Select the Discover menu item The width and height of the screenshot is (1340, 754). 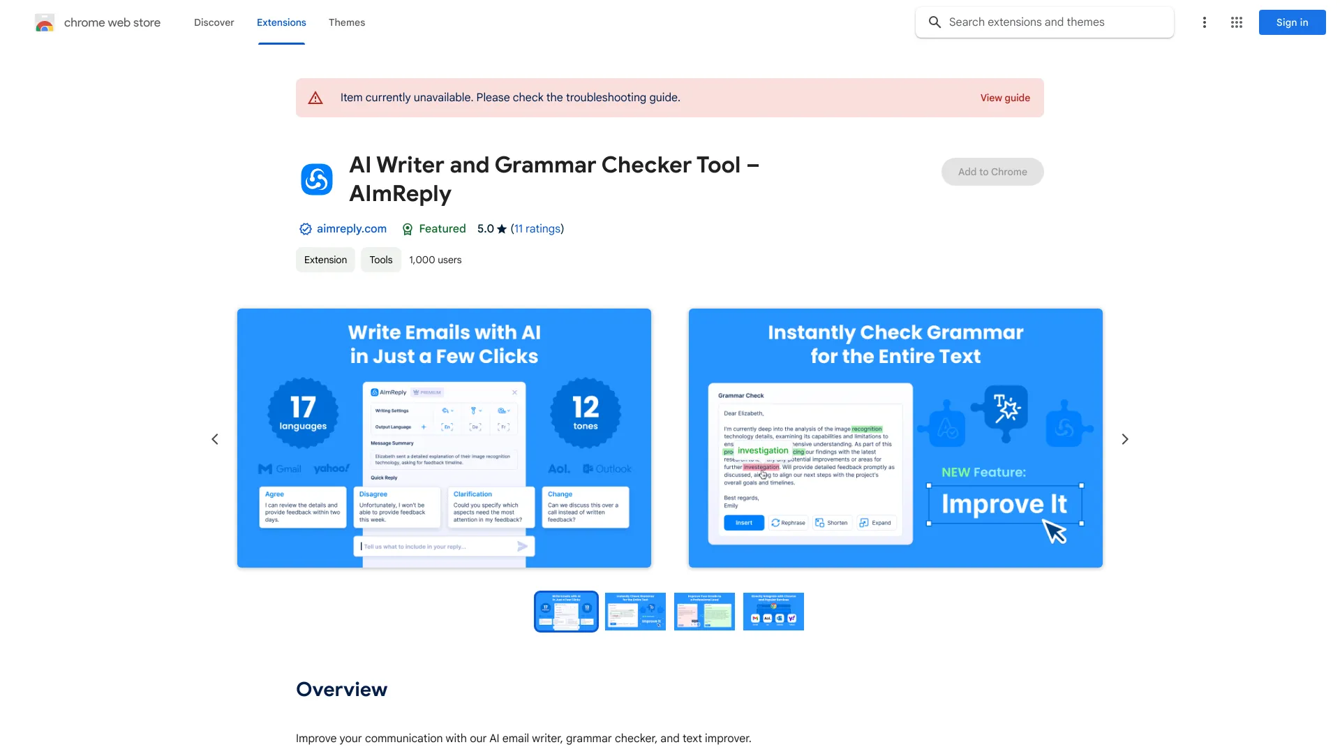pos(214,21)
